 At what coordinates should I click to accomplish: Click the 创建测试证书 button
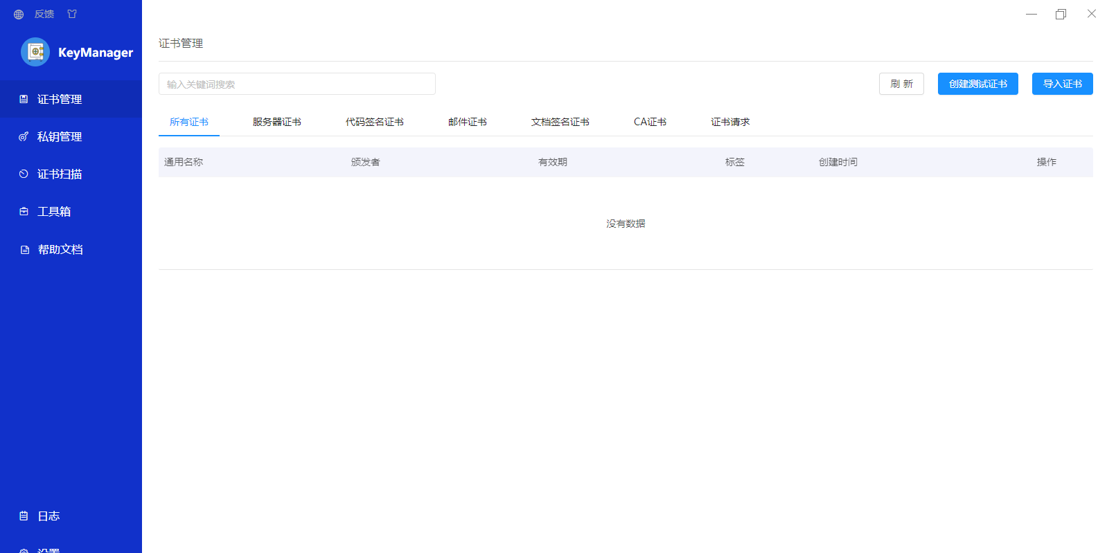click(x=978, y=84)
